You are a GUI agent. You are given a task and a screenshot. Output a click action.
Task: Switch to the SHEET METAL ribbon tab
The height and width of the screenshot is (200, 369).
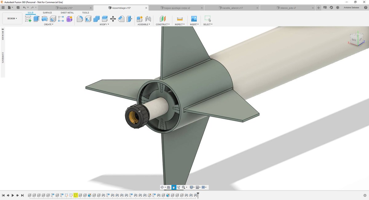point(67,13)
